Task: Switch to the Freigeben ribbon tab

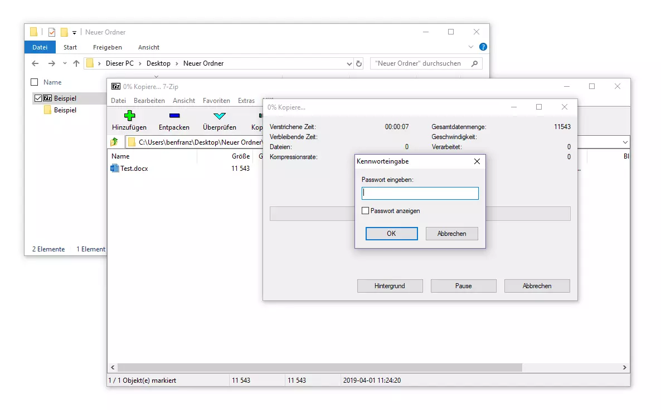Action: (x=108, y=47)
